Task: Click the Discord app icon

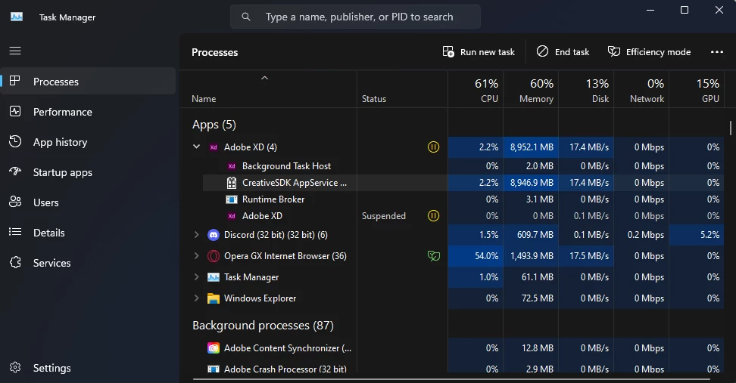Action: [214, 235]
